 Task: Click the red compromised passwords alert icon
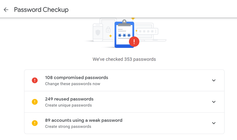35,80
